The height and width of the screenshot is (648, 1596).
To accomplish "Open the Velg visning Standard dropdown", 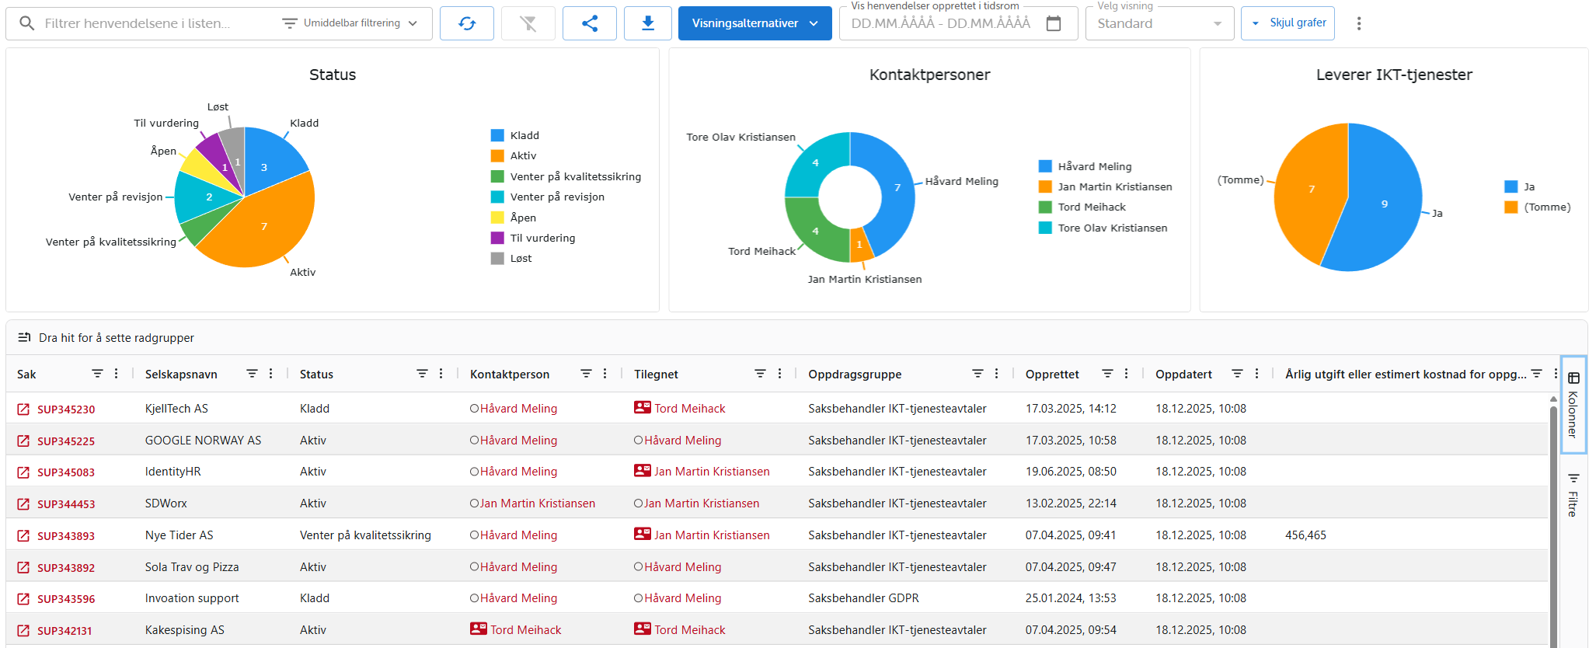I will (1159, 23).
